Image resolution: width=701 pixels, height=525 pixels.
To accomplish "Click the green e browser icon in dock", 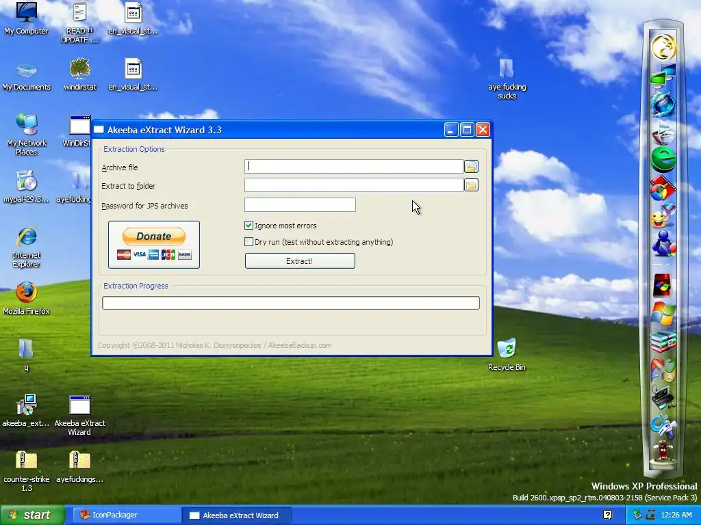I will coord(663,160).
